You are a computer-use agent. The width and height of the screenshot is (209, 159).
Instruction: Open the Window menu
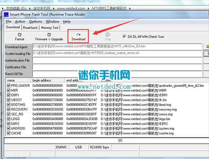53,22
